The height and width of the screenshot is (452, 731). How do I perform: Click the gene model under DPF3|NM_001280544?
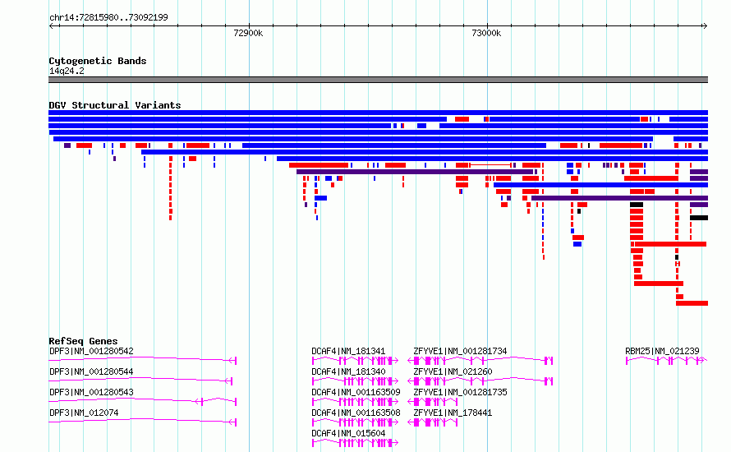140,381
